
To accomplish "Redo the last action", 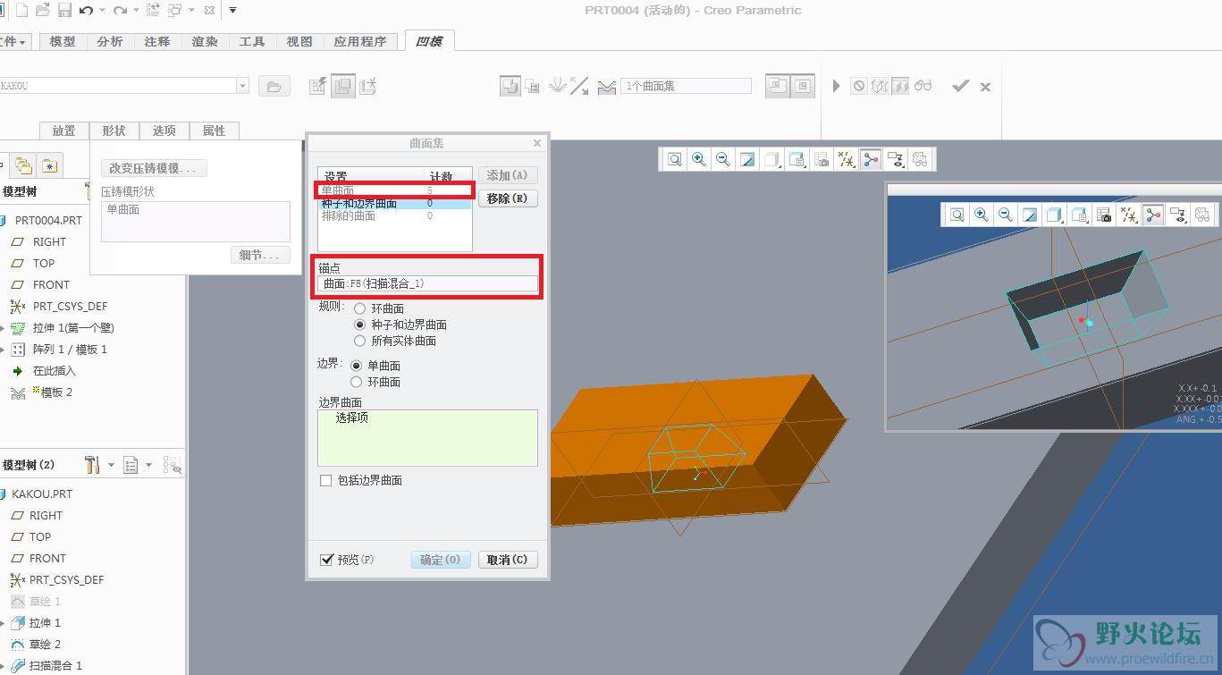I will pyautogui.click(x=120, y=11).
